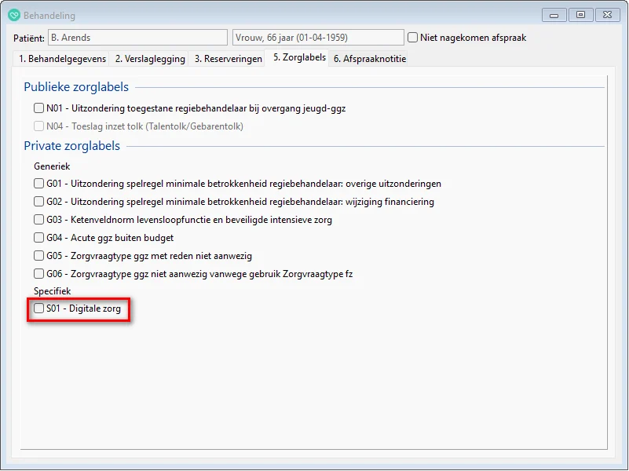Screen dimensions: 629x471
Task: Enable G02 wijziging financiering checkbox
Action: click(x=39, y=202)
